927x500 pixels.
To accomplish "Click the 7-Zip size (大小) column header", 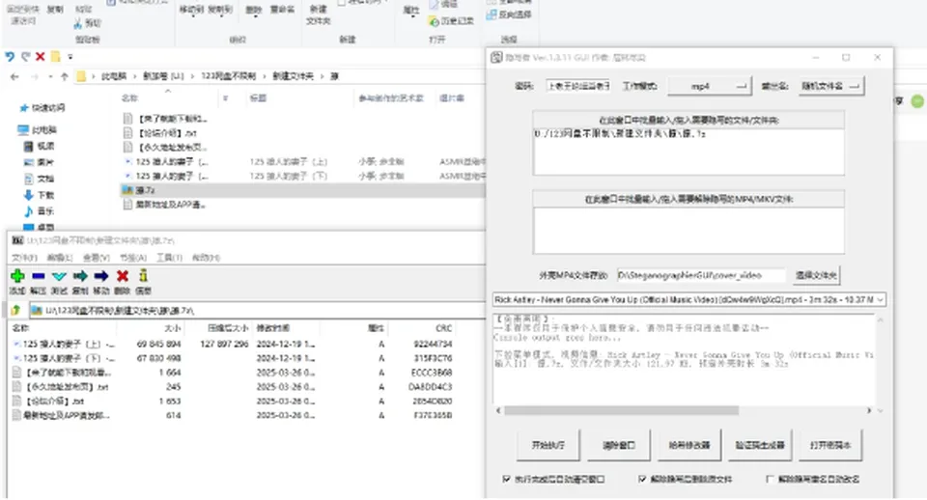I will click(172, 328).
